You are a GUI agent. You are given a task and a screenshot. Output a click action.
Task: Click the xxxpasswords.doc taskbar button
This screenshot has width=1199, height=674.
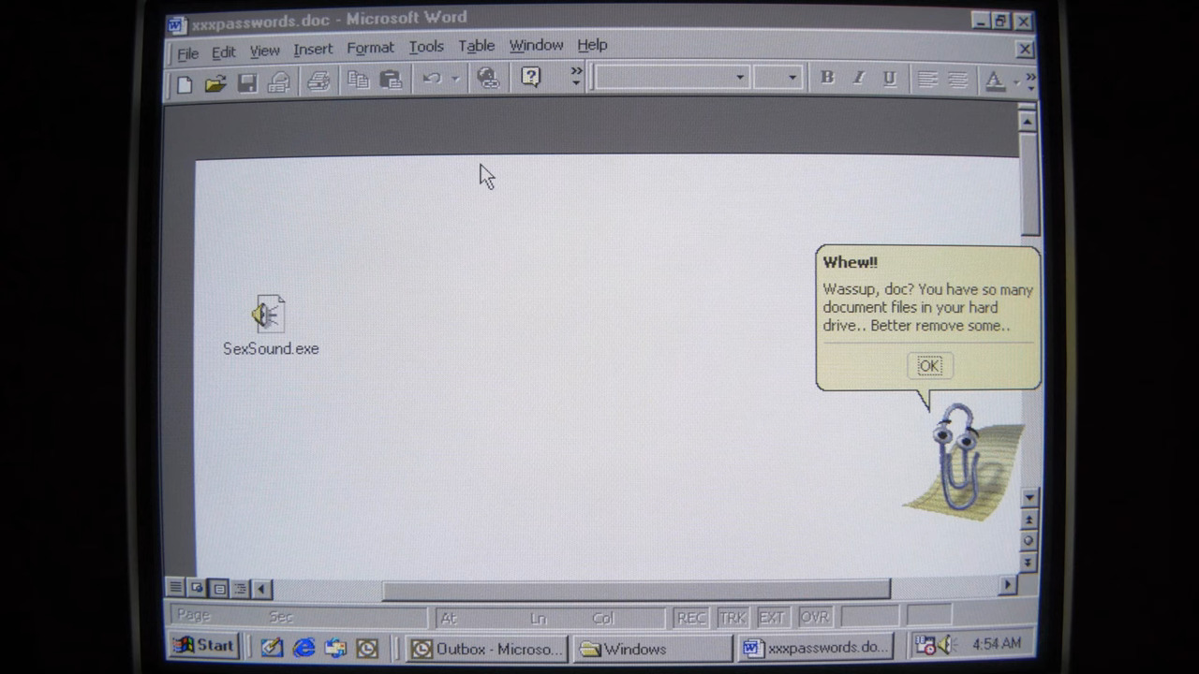(815, 647)
